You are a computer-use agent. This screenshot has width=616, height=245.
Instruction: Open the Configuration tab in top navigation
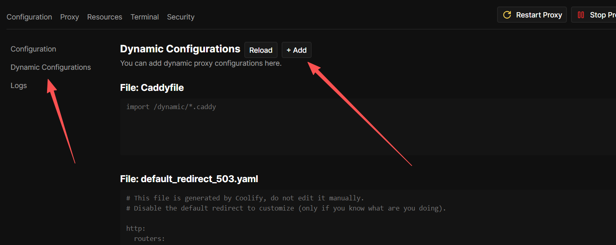click(29, 17)
